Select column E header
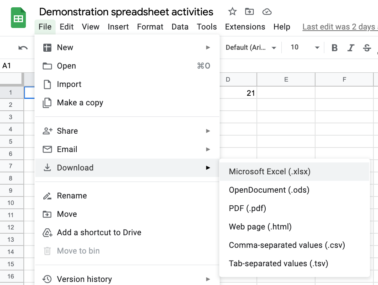 point(286,80)
